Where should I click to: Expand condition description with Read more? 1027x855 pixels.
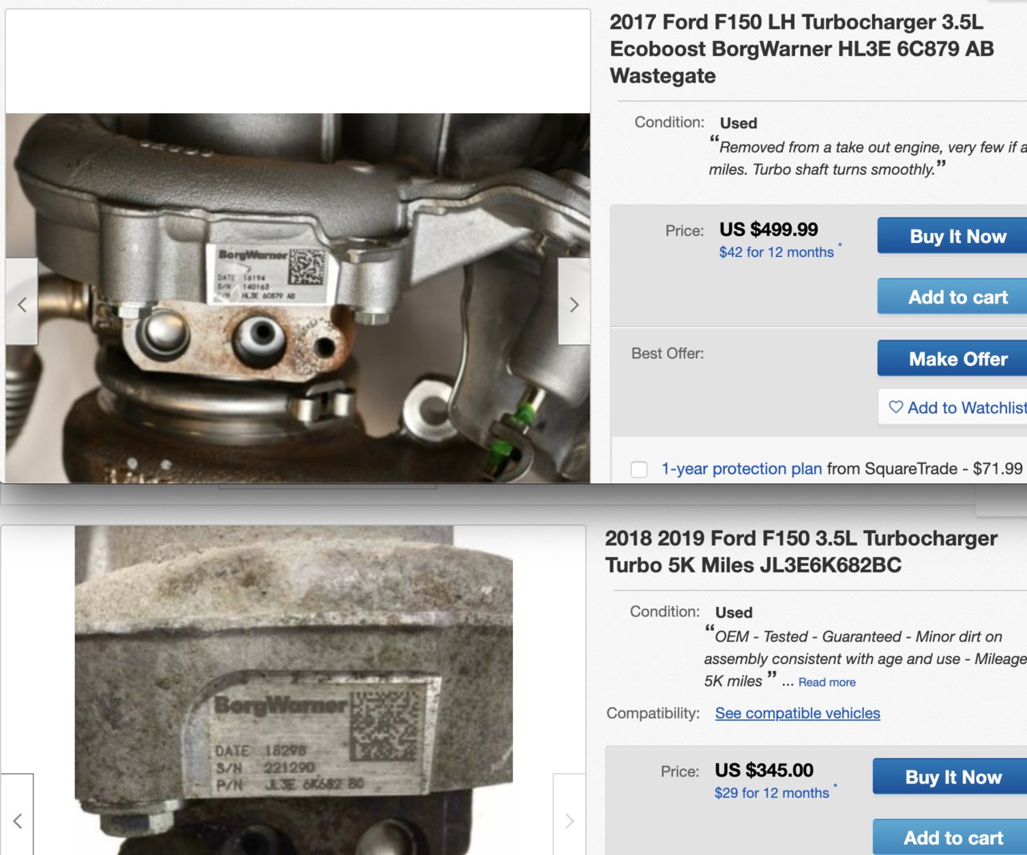(826, 682)
